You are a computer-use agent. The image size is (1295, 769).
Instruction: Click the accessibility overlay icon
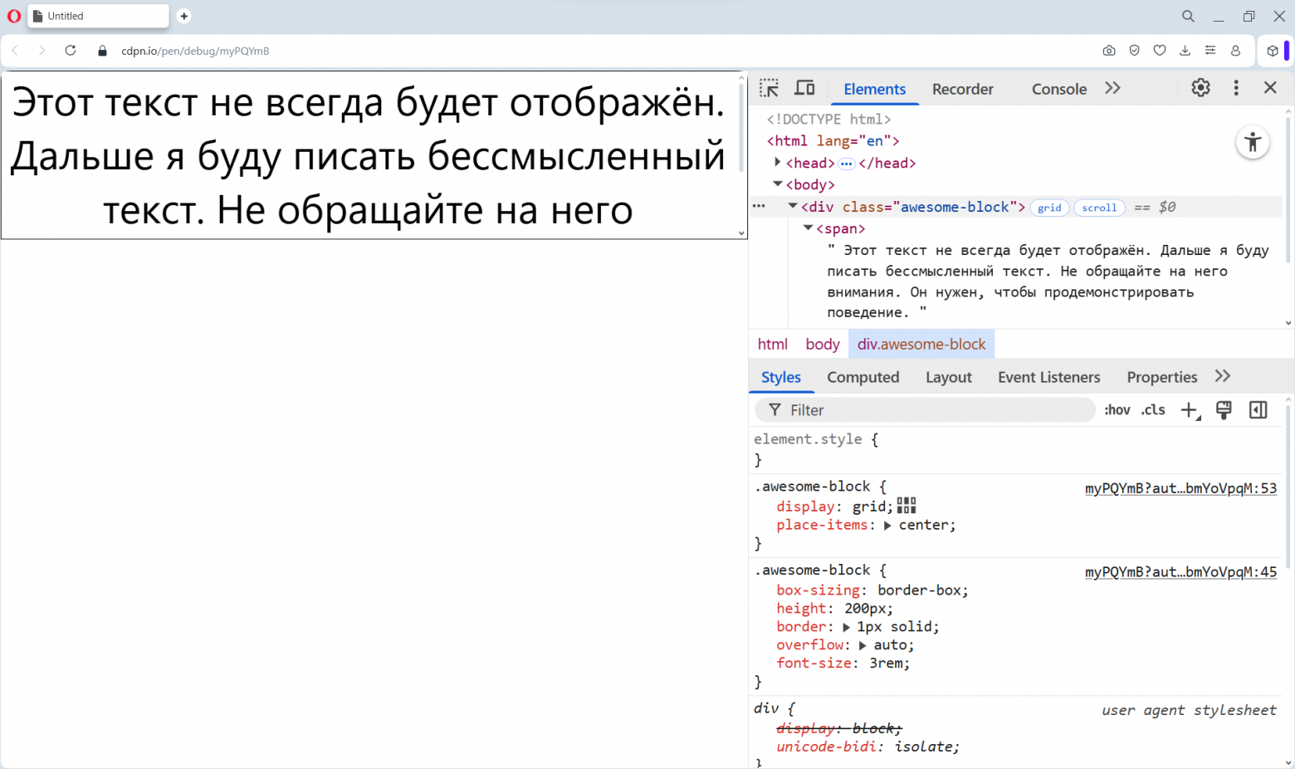(1252, 142)
